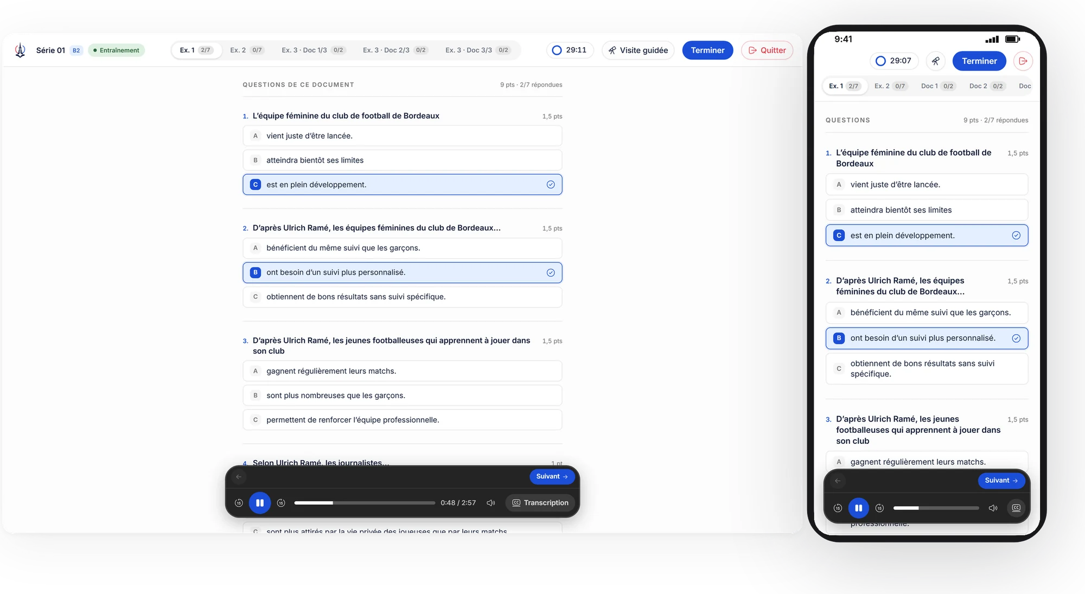1085x594 pixels.
Task: Skip forward 15 seconds in desktop player
Action: [x=281, y=503]
